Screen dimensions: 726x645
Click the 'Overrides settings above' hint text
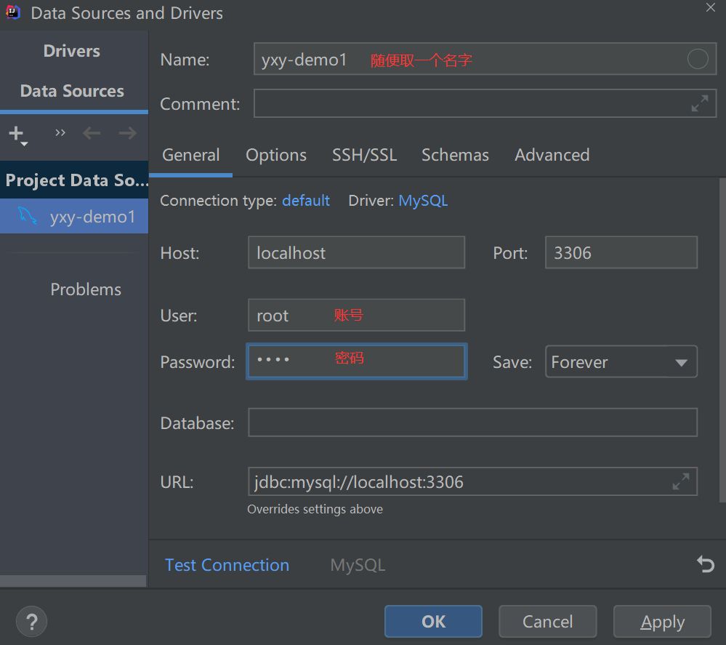[x=315, y=509]
